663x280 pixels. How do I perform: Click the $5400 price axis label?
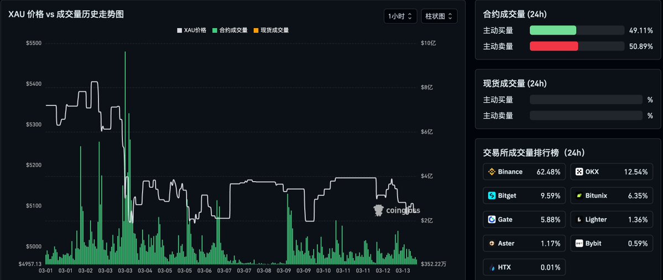33,84
